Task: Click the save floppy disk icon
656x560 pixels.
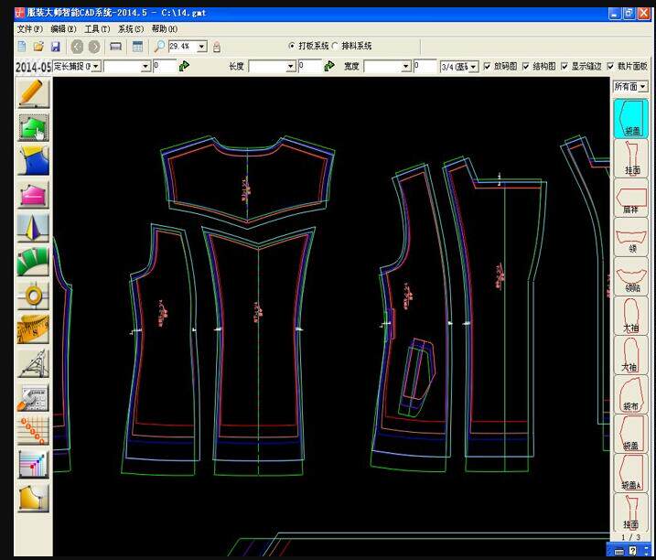Action: pos(55,46)
